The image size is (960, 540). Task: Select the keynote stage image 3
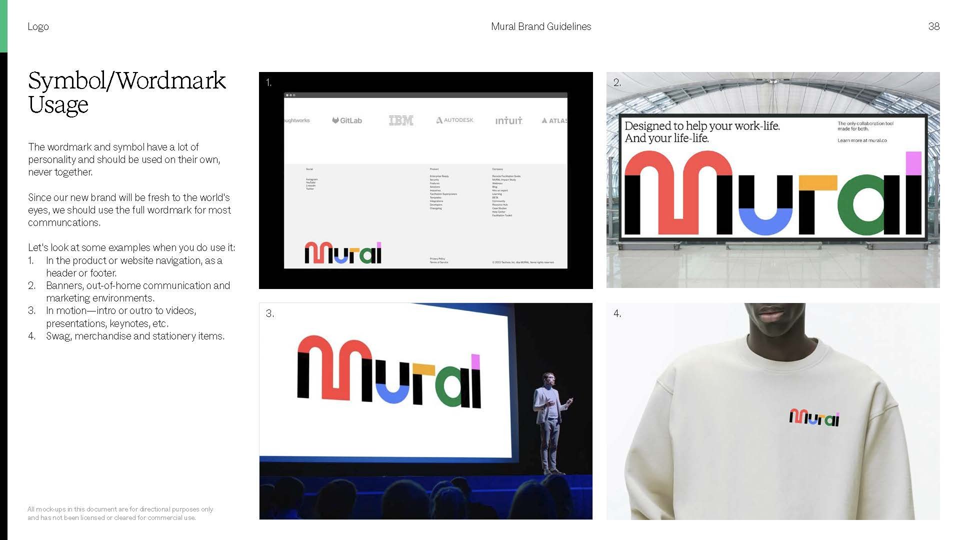(426, 411)
